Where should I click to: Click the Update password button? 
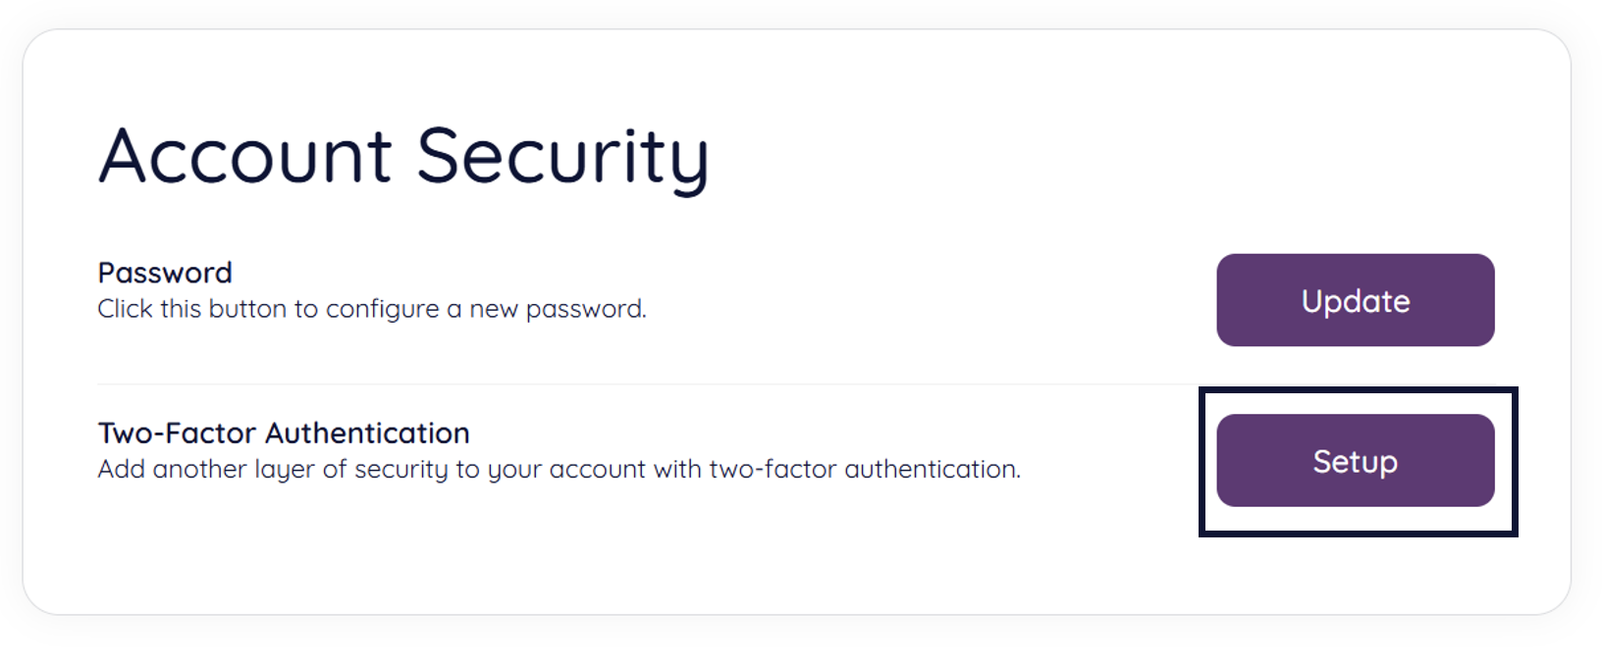pos(1355,300)
